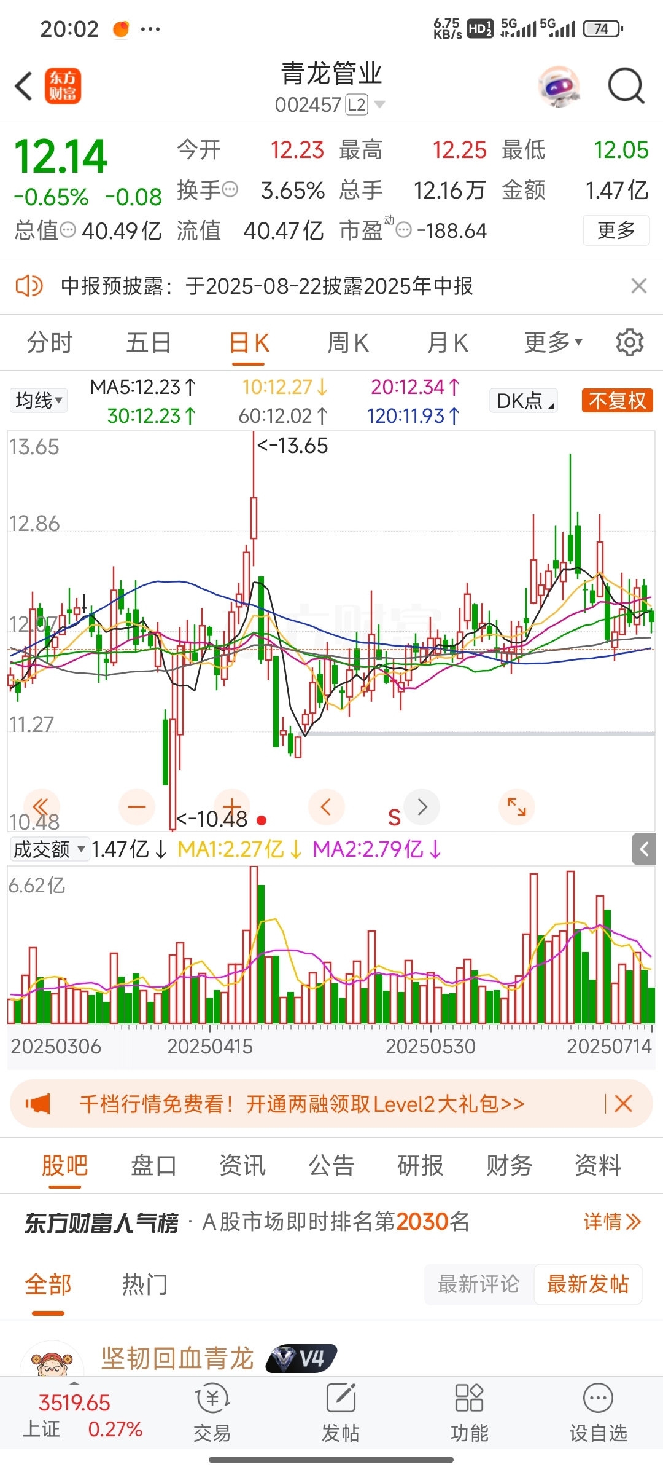Viewport: 663px width, 1475px height.
Task: Tap the megaphone promo icon
Action: pyautogui.click(x=38, y=1104)
